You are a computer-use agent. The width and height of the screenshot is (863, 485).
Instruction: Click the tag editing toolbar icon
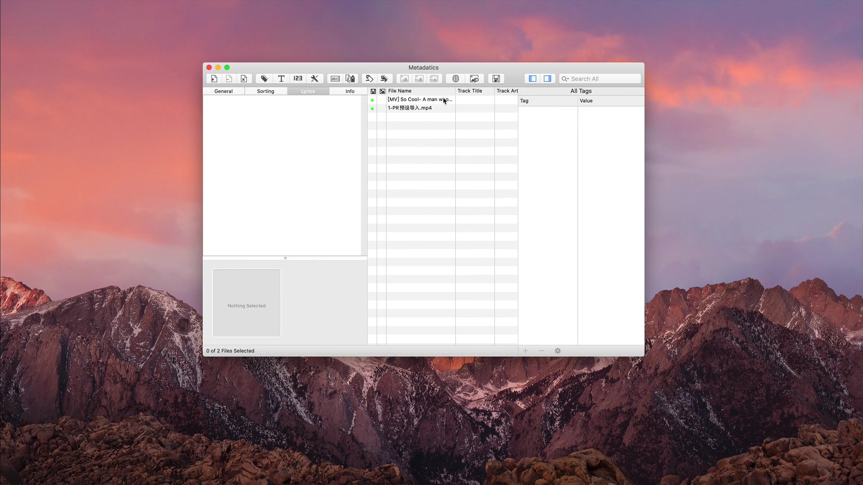264,79
